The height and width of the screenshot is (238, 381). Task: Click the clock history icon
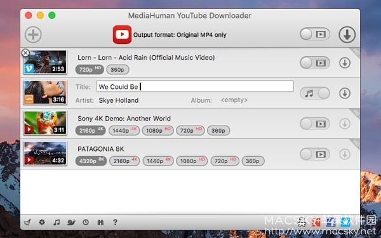(86, 222)
